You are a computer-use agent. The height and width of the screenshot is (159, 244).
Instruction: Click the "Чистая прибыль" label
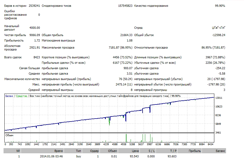(15, 35)
